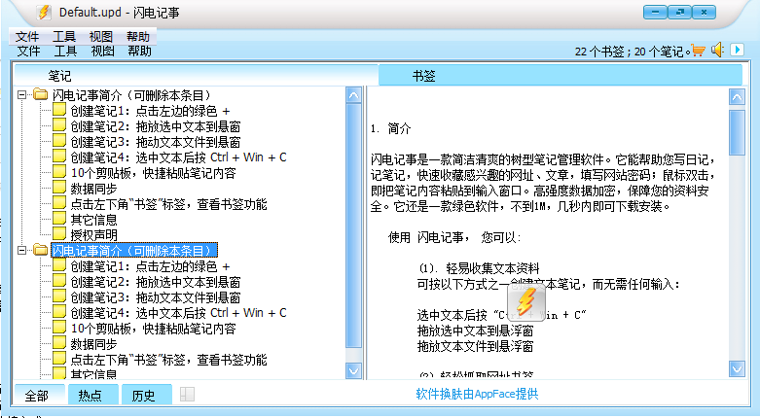This screenshot has width=760, height=418.
Task: Switch to the 热点 tab
Action: 90,395
